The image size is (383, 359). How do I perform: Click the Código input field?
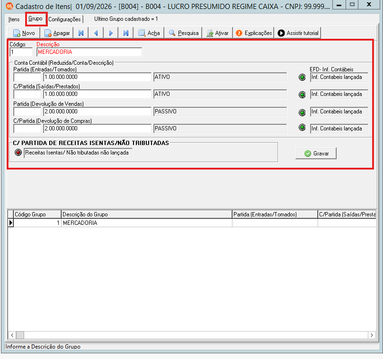click(21, 52)
